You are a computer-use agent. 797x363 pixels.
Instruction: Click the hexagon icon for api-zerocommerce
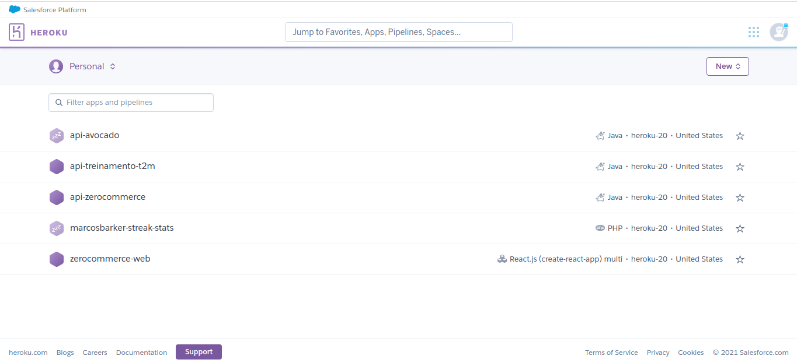pyautogui.click(x=57, y=198)
